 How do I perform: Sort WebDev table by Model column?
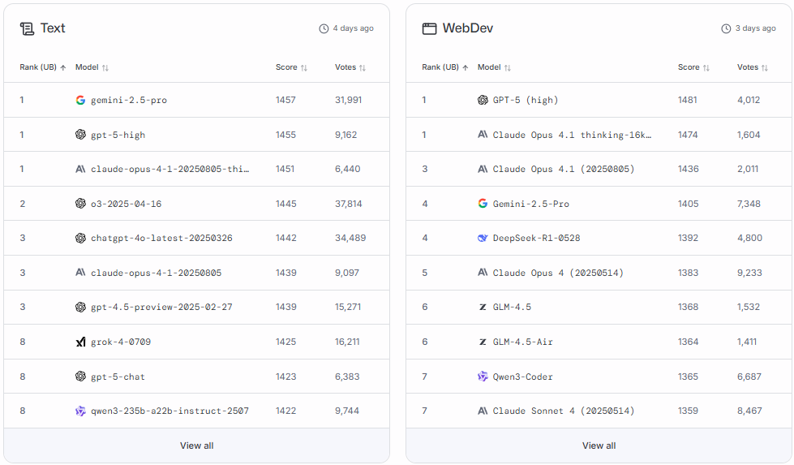tap(494, 67)
